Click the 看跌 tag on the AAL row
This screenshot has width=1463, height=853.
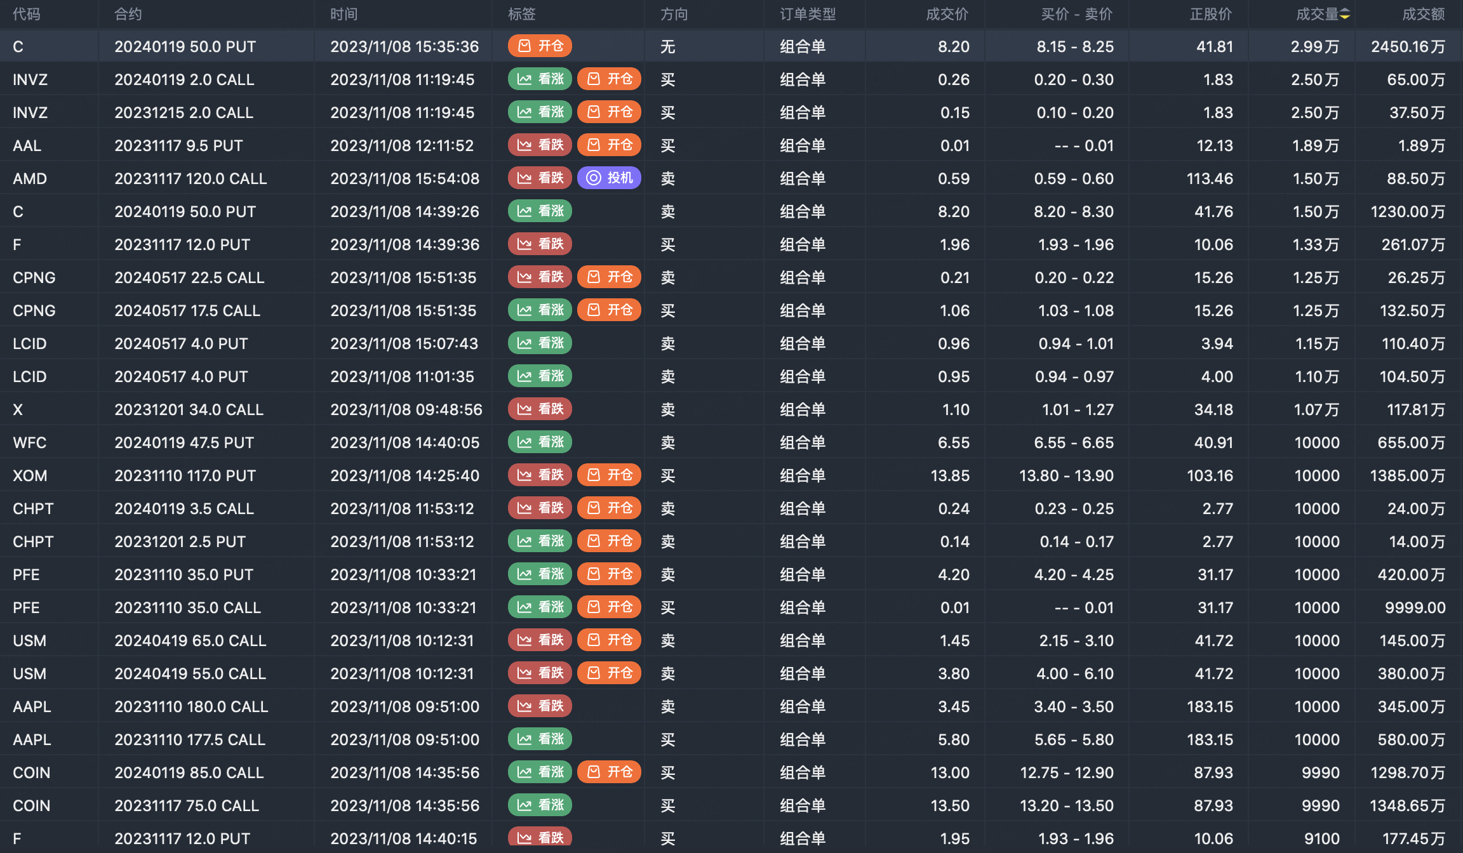pyautogui.click(x=540, y=145)
